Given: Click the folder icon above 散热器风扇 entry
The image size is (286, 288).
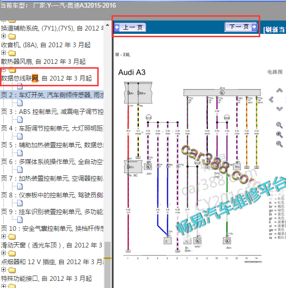Looking at the screenshot, I should click(12, 53).
